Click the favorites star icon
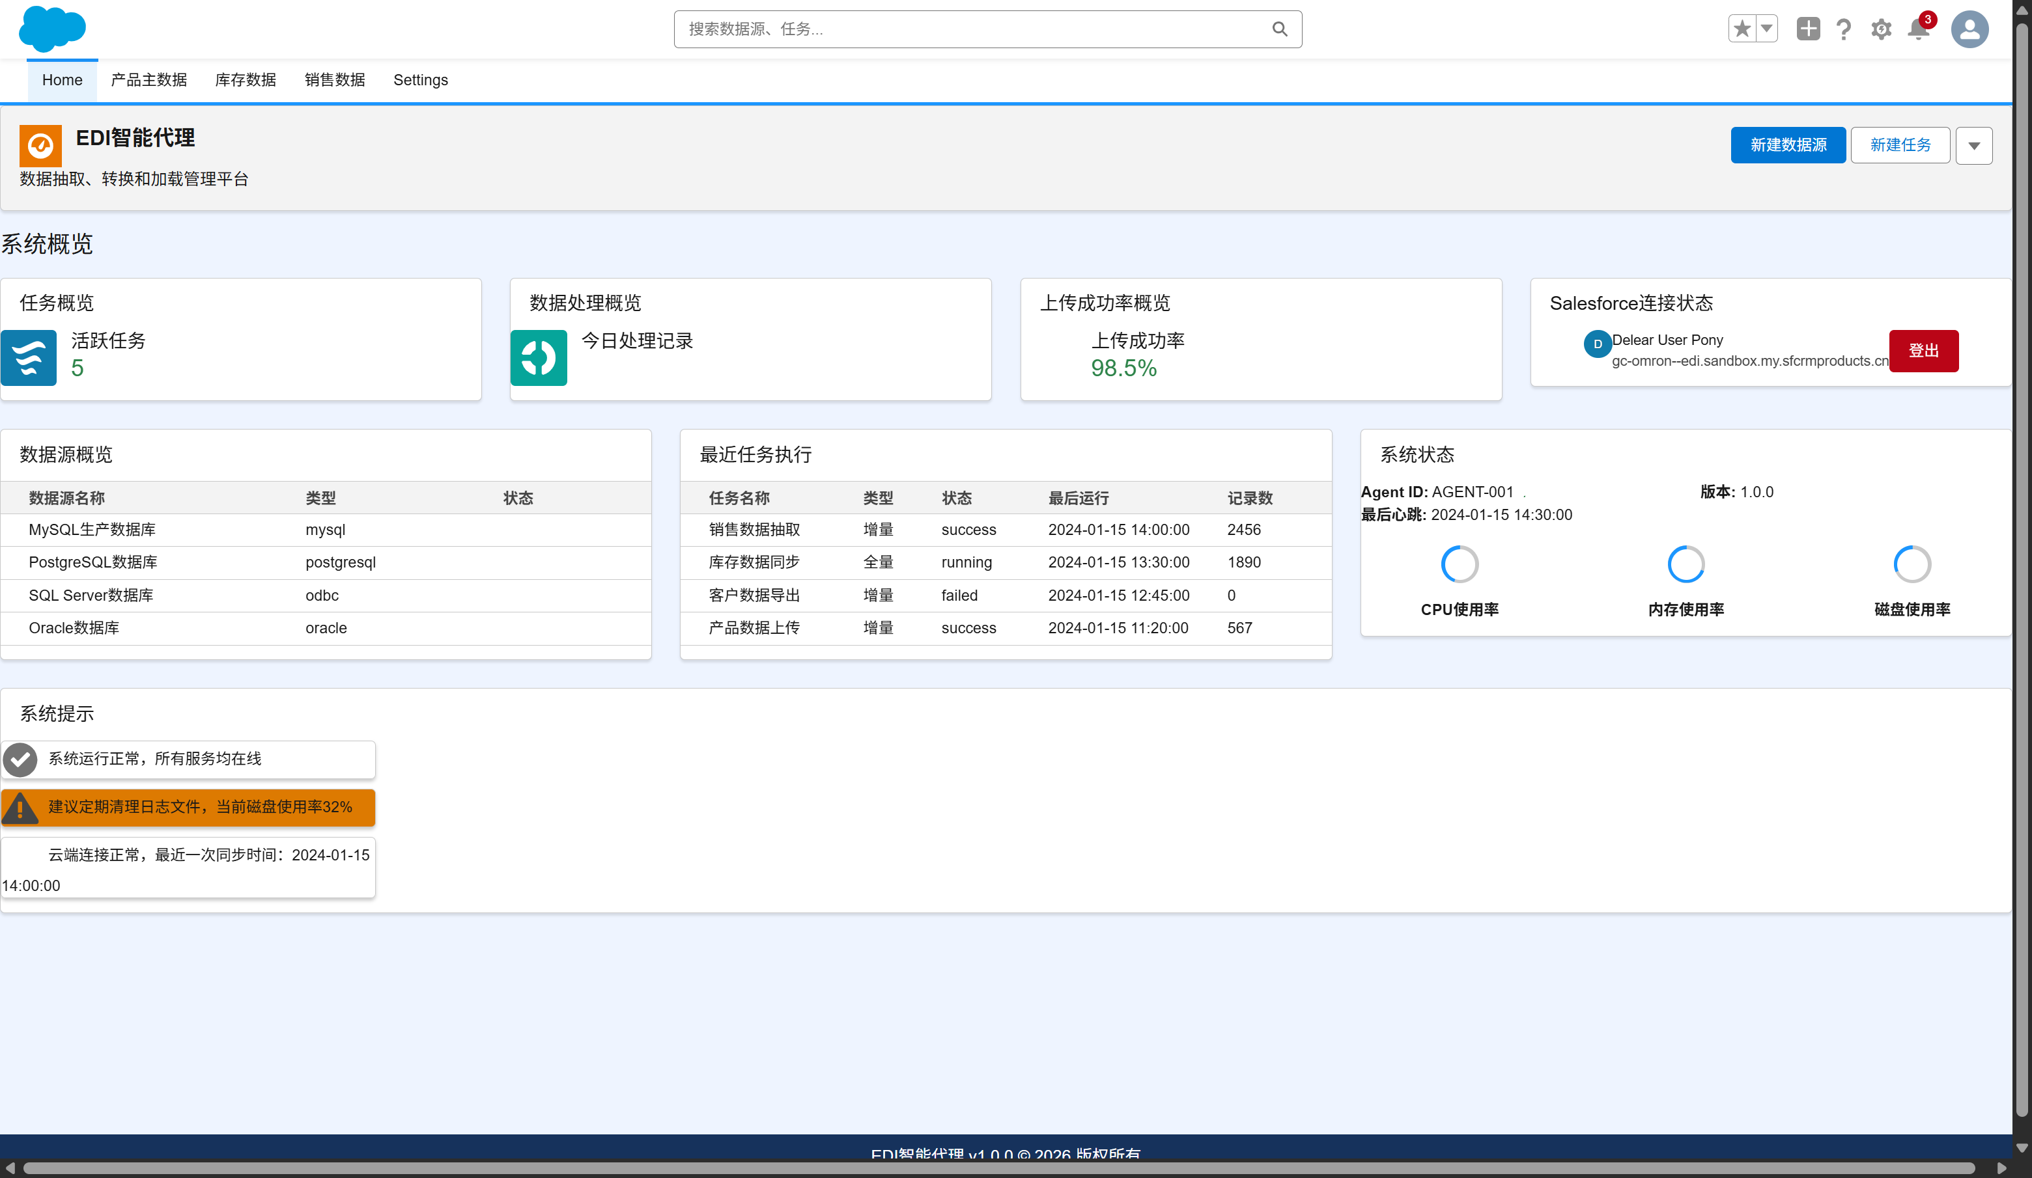The image size is (2032, 1178). 1742,29
